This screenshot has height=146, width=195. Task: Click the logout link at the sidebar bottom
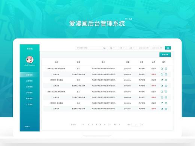[x=27, y=127]
